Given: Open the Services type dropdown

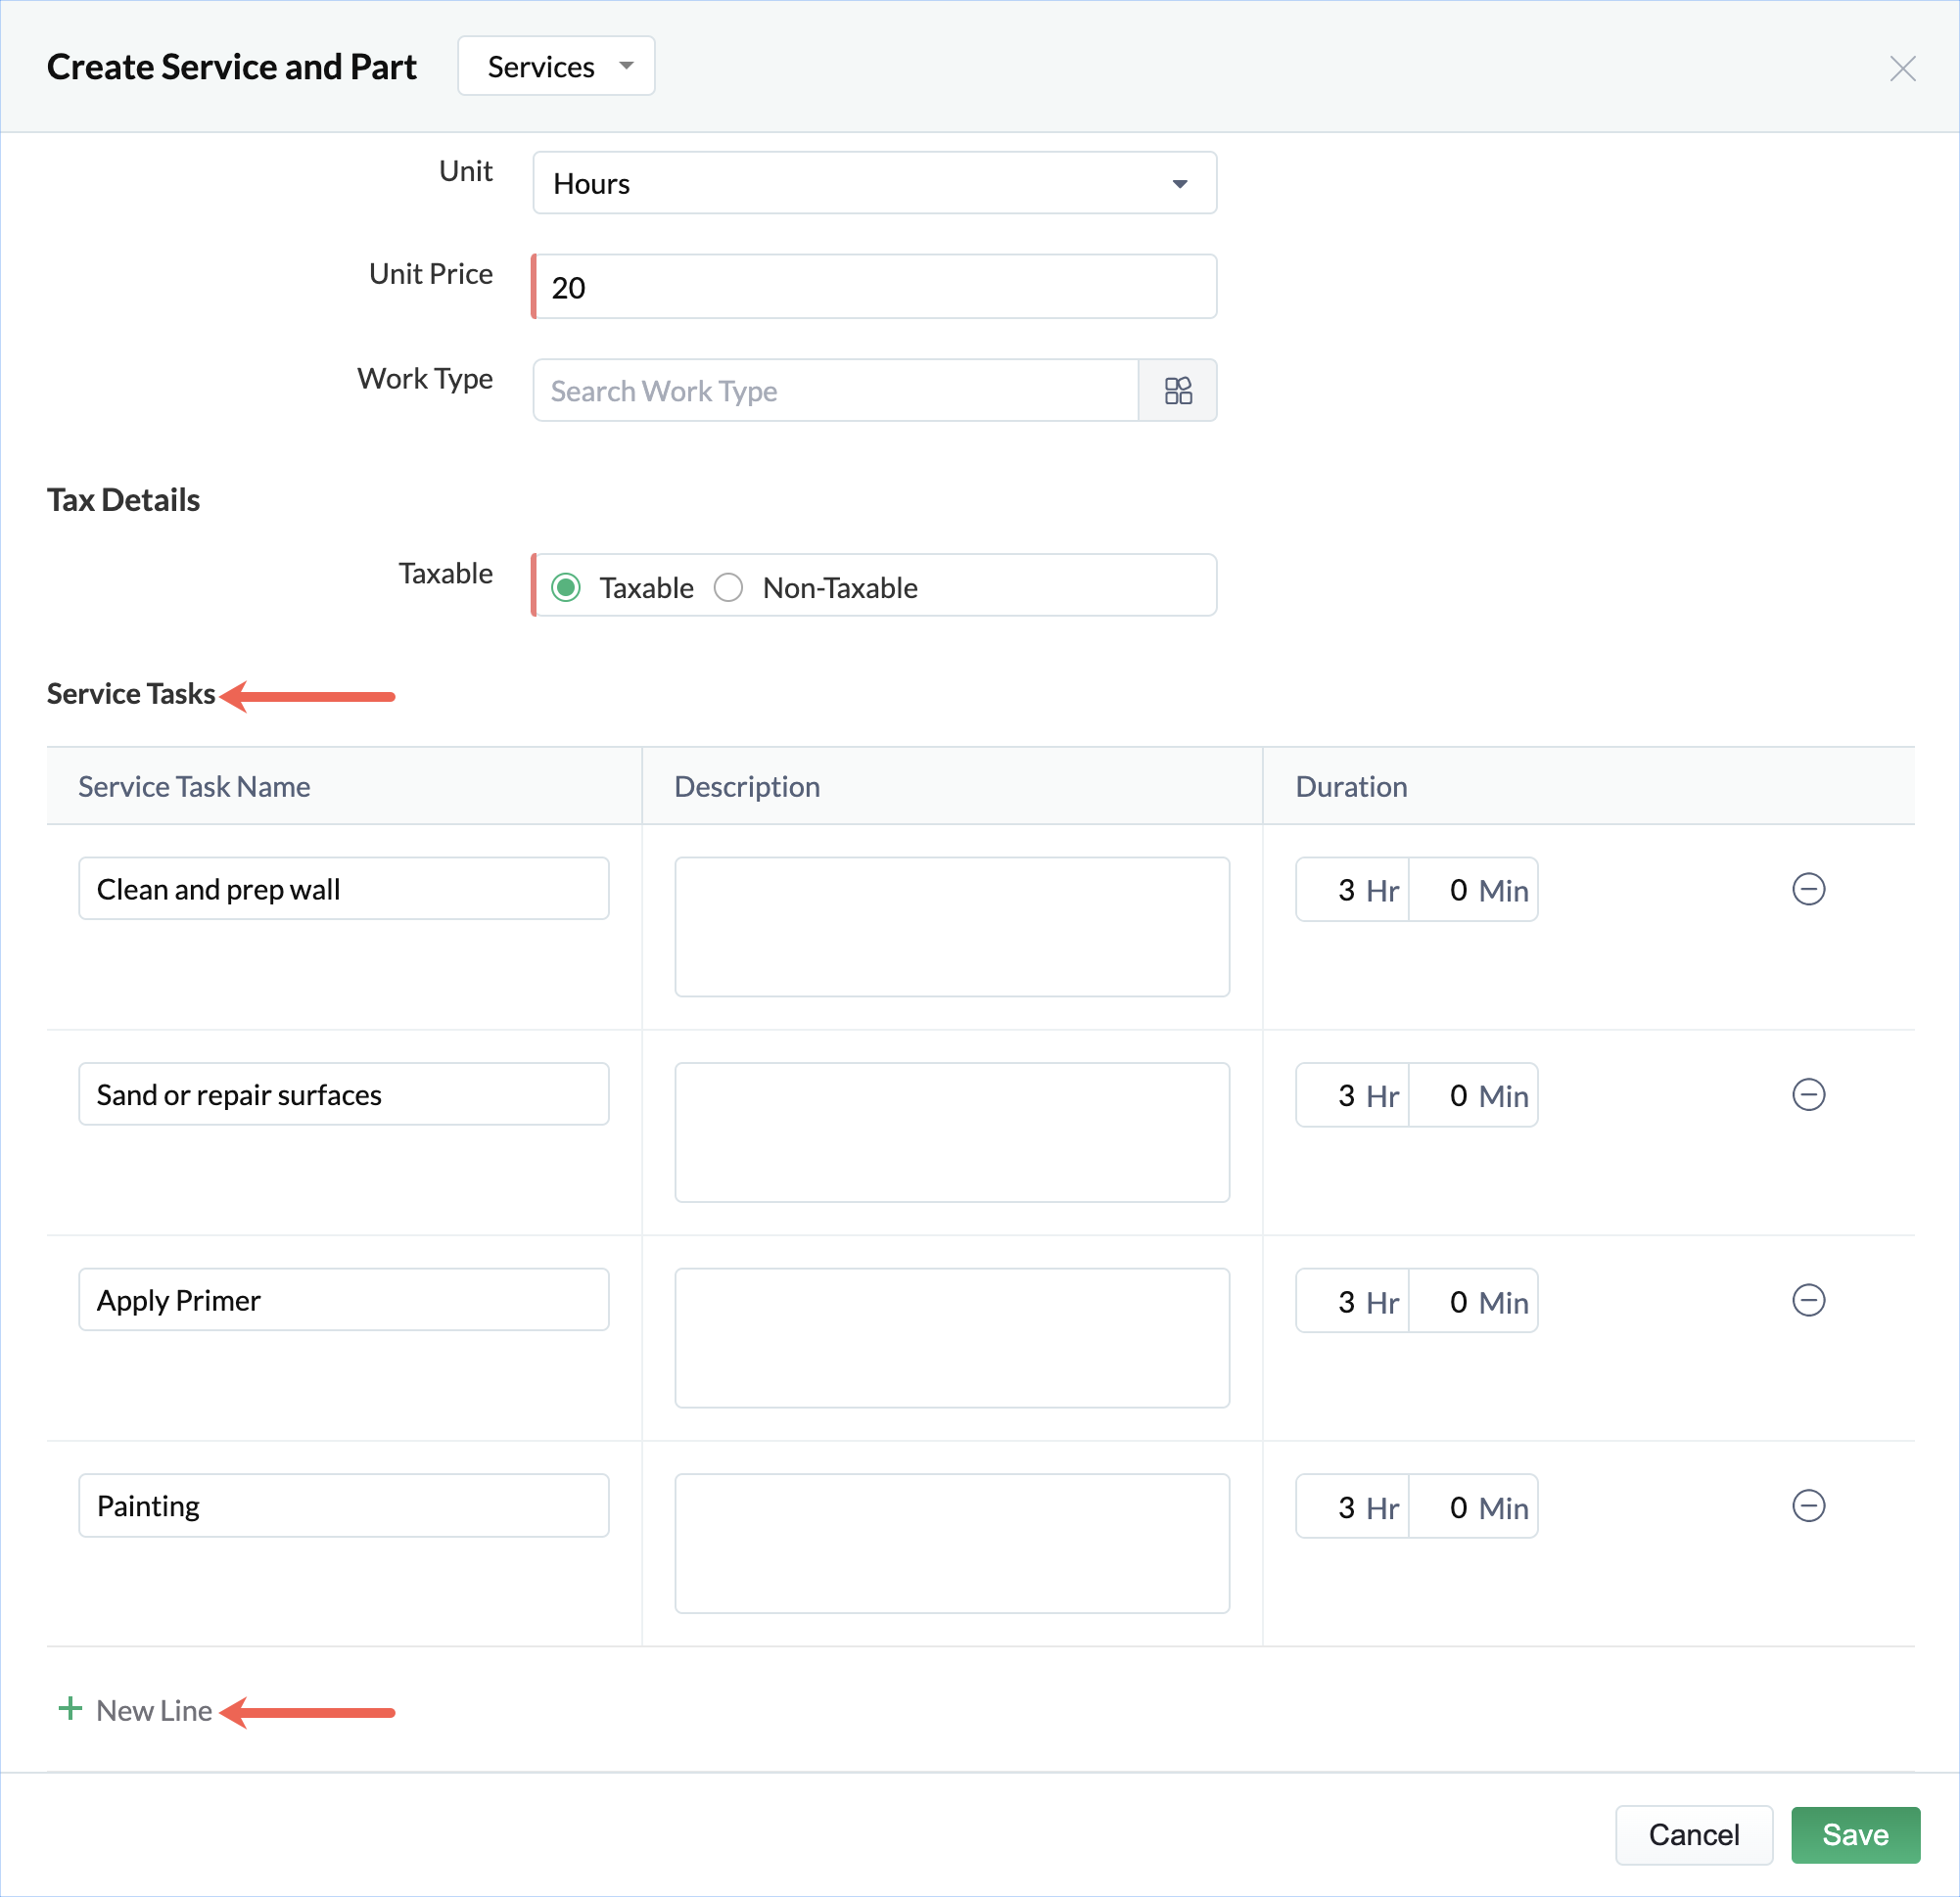Looking at the screenshot, I should pos(556,66).
